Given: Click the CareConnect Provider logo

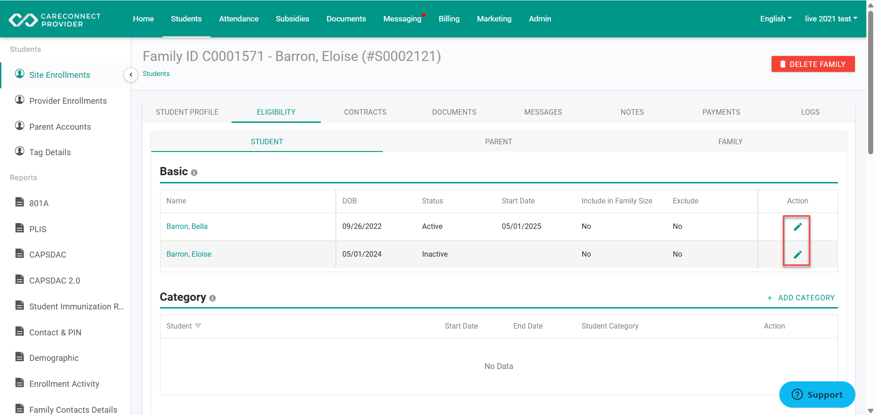Looking at the screenshot, I should tap(55, 20).
